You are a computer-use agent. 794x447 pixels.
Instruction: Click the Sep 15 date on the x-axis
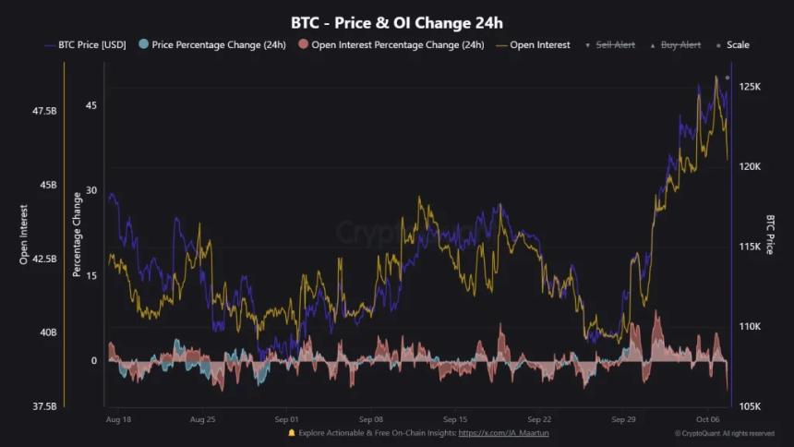tap(455, 418)
